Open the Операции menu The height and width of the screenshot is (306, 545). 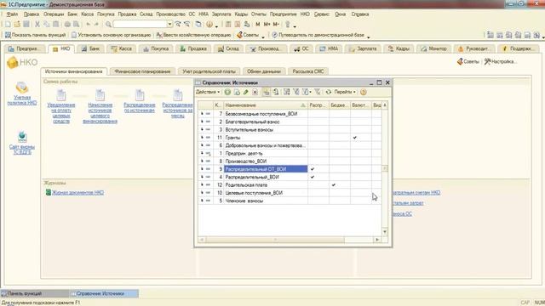pyautogui.click(x=54, y=14)
